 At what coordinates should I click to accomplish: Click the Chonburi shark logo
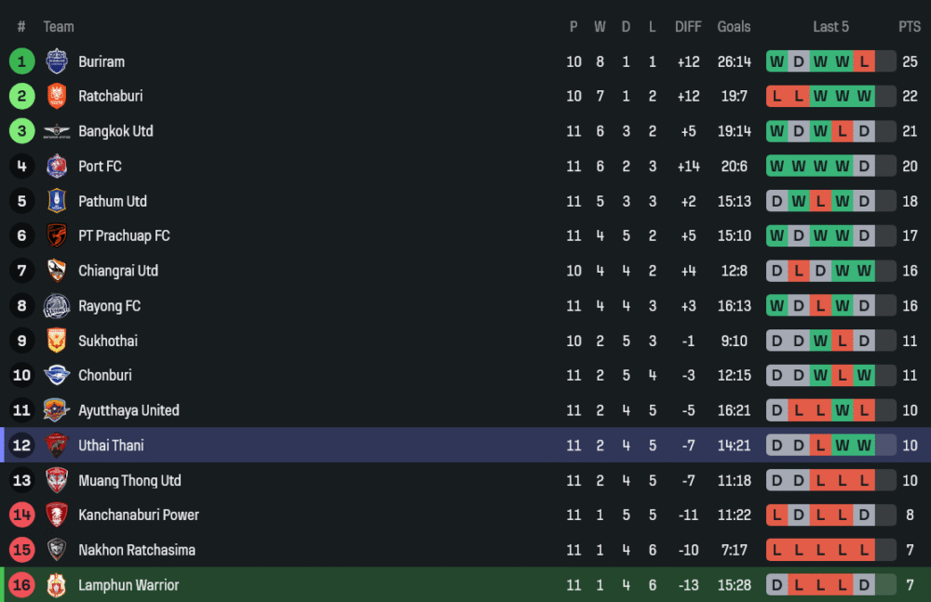[x=57, y=376]
